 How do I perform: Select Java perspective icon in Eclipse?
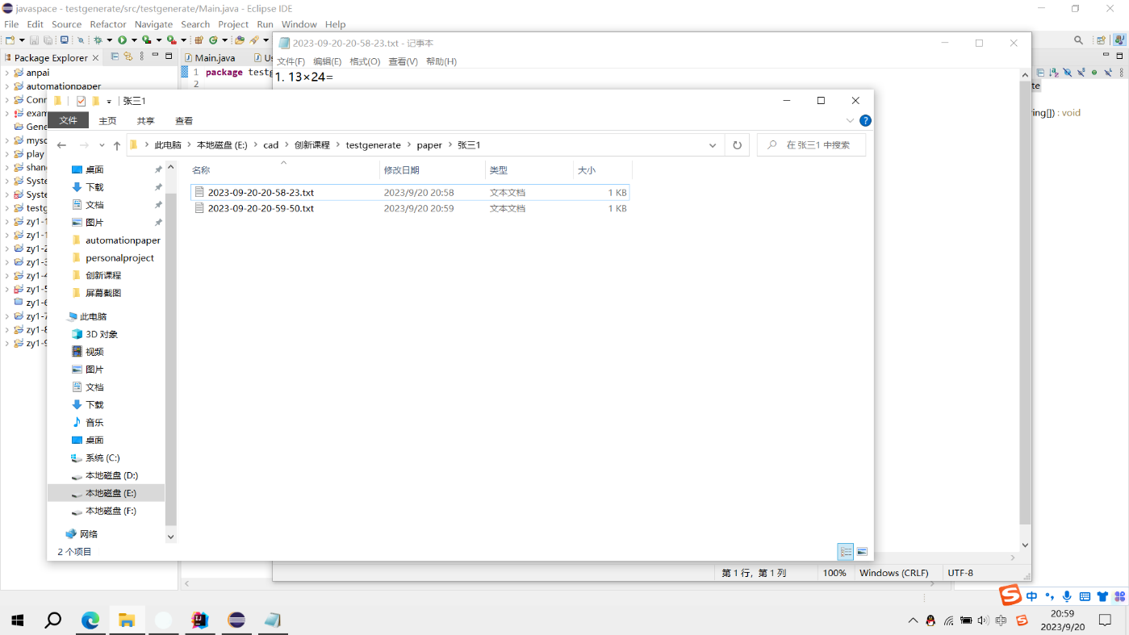(1119, 40)
